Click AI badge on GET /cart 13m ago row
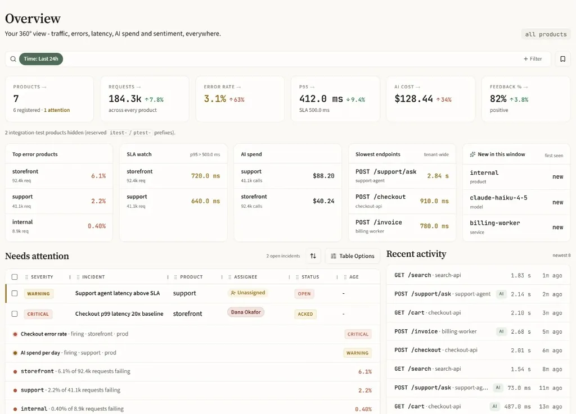Viewport: 576px width, 414px height. tap(494, 406)
